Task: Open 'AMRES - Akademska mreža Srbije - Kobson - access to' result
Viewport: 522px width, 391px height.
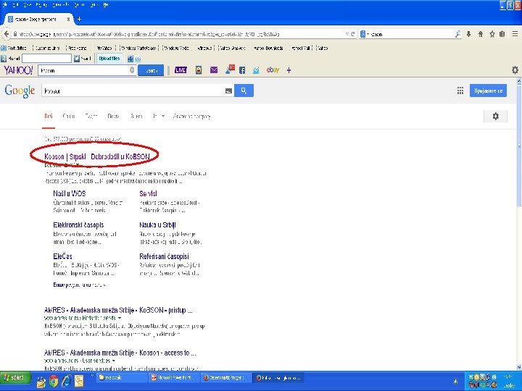Action: click(120, 353)
